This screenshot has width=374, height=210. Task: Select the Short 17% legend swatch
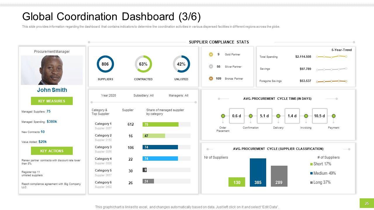tap(311, 164)
